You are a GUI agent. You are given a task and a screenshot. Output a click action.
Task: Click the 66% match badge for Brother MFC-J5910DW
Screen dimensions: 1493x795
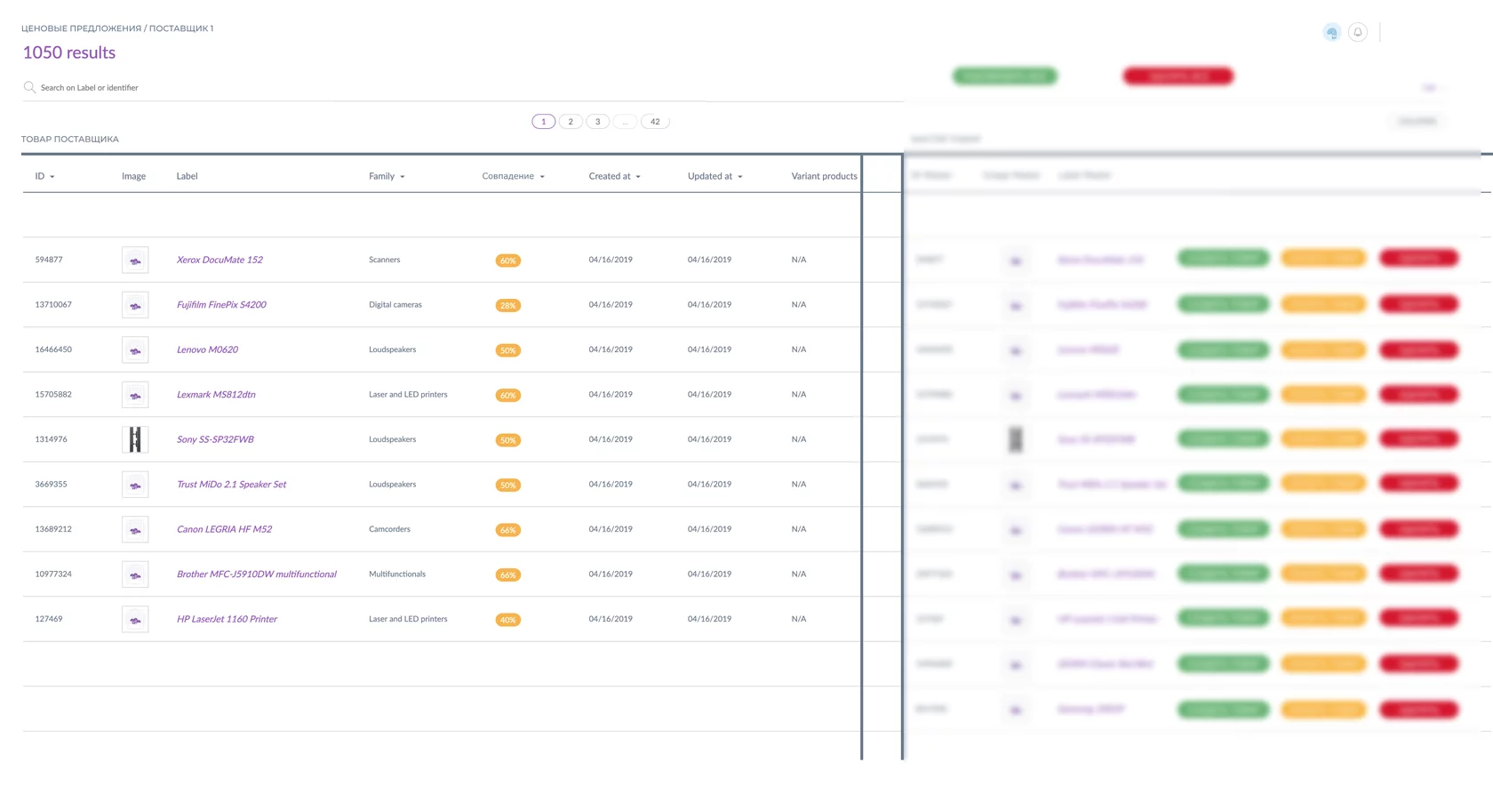pos(507,574)
